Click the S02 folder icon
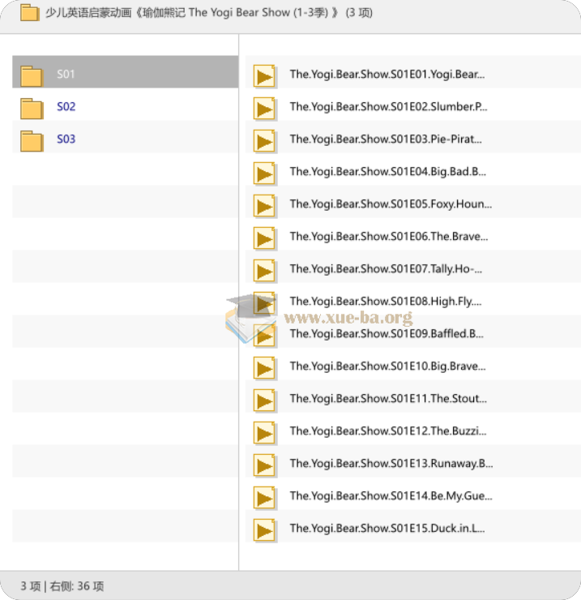The image size is (581, 600). pos(32,109)
